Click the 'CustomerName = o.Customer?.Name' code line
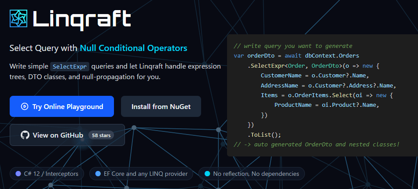 315,76
